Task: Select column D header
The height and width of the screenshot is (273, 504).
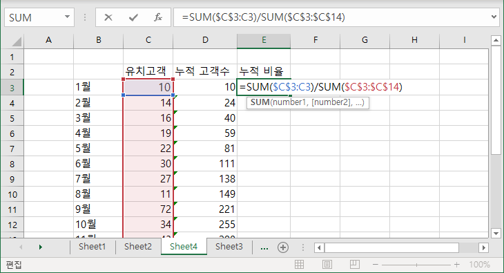Action: [205, 40]
